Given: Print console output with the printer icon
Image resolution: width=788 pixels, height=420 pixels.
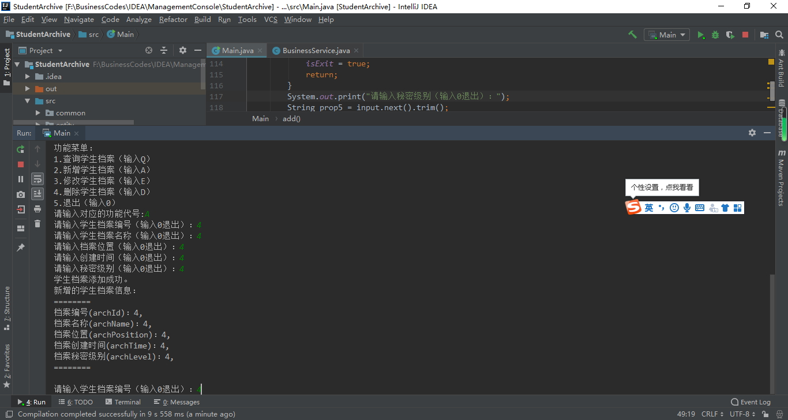Looking at the screenshot, I should (37, 209).
